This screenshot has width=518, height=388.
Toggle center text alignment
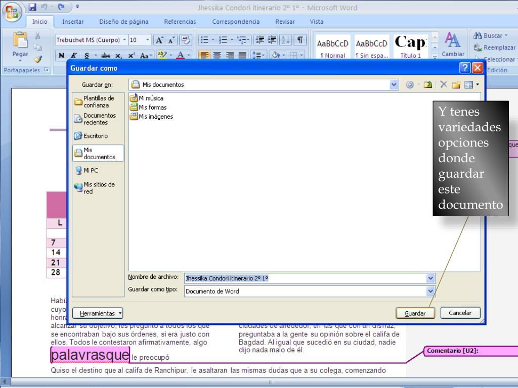217,55
